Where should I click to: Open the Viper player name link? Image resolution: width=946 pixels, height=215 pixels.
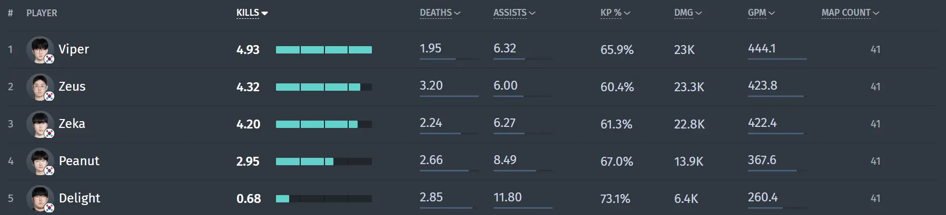tap(74, 49)
